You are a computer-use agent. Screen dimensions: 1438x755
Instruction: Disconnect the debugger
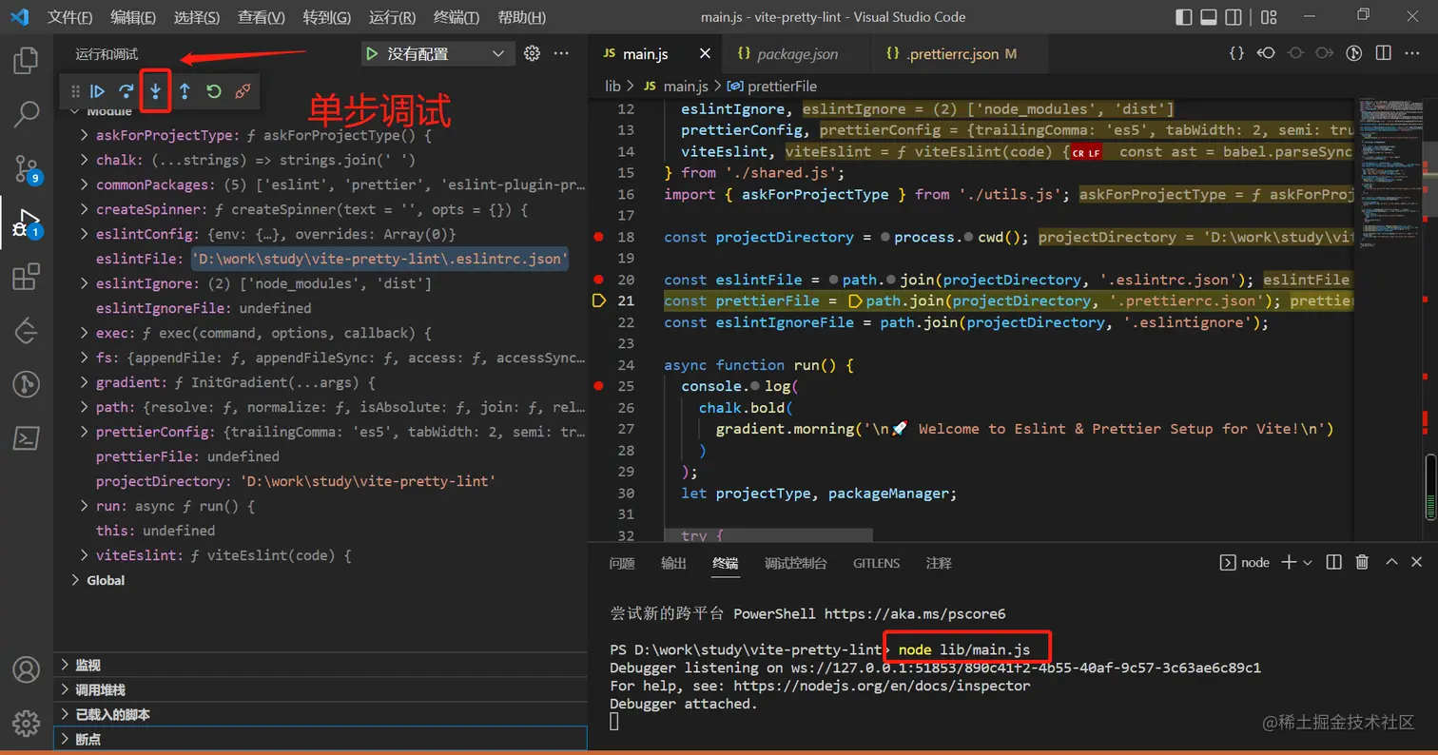[243, 91]
